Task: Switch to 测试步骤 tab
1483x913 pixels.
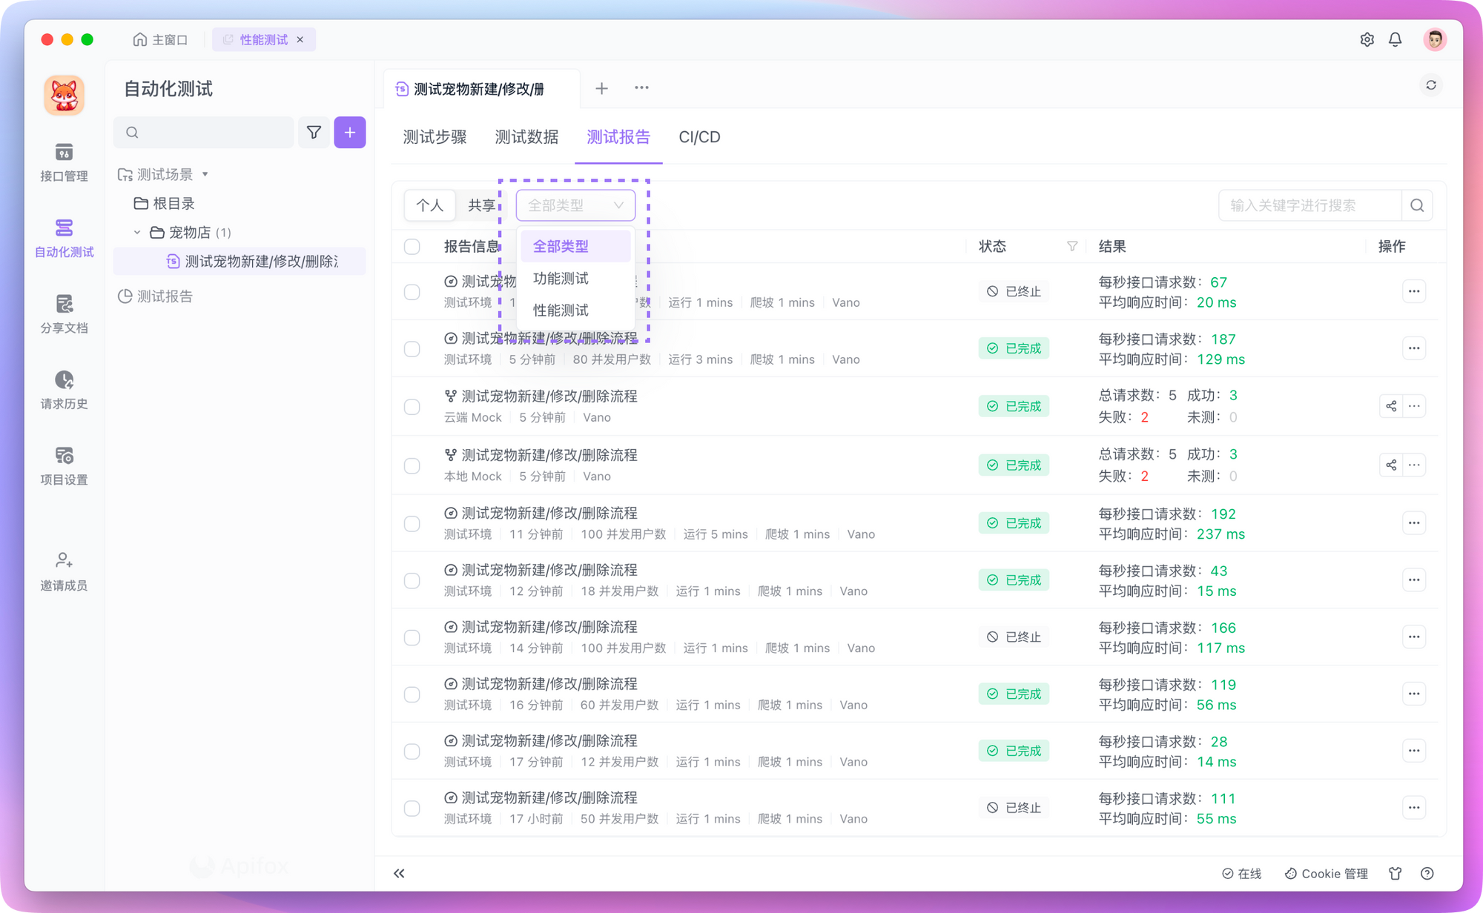Action: point(435,137)
